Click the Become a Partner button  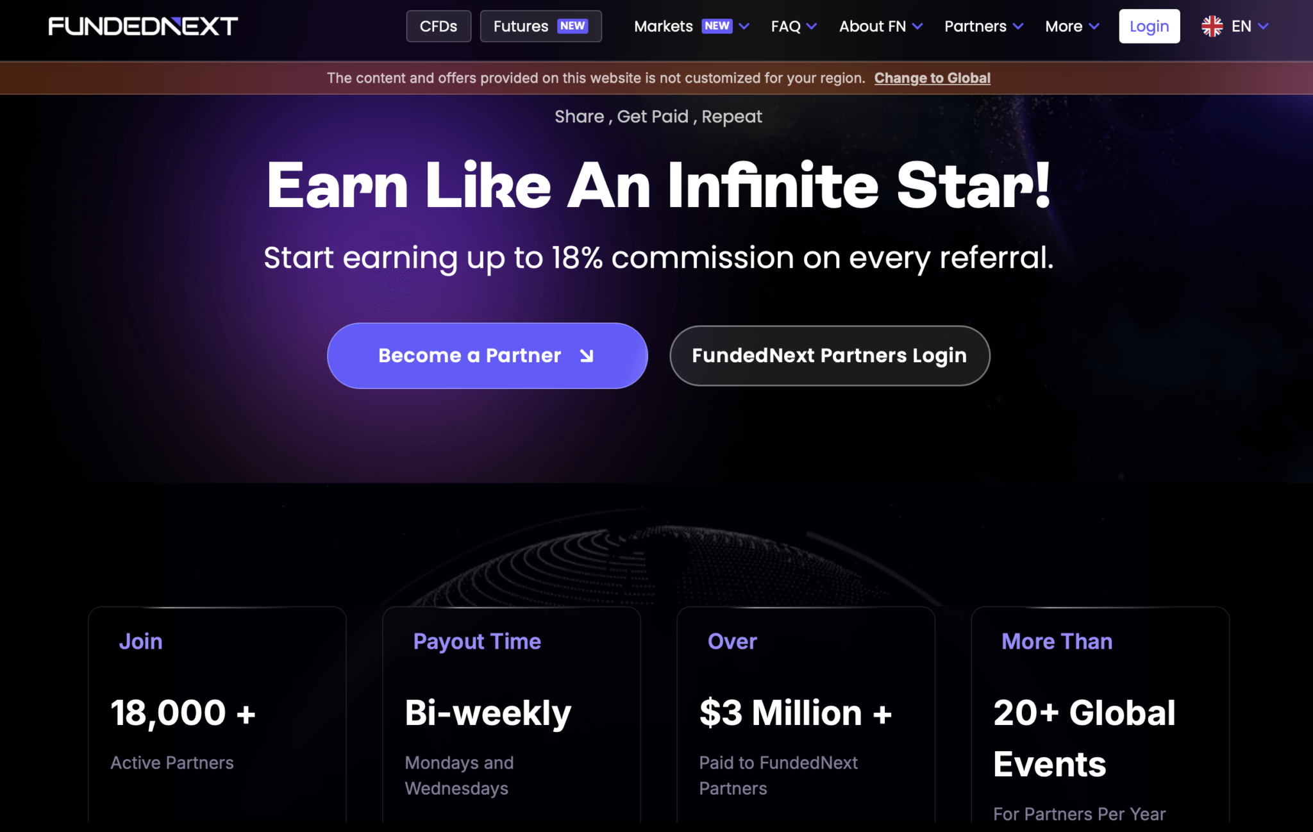click(487, 356)
